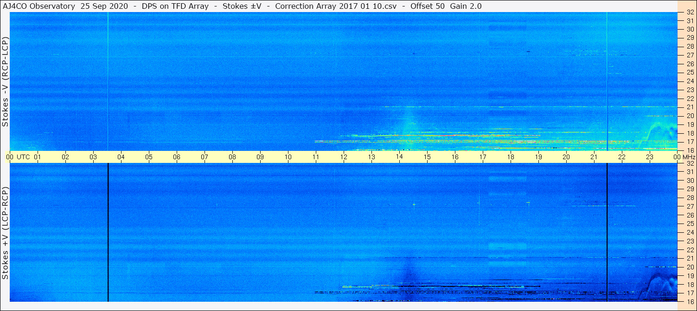697x311 pixels.
Task: Click 23 MHz tick of Stokes +V panel
Action: click(x=690, y=241)
